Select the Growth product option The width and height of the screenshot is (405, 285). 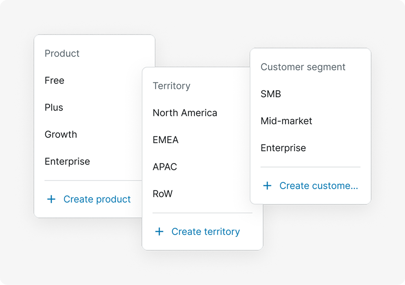point(61,135)
